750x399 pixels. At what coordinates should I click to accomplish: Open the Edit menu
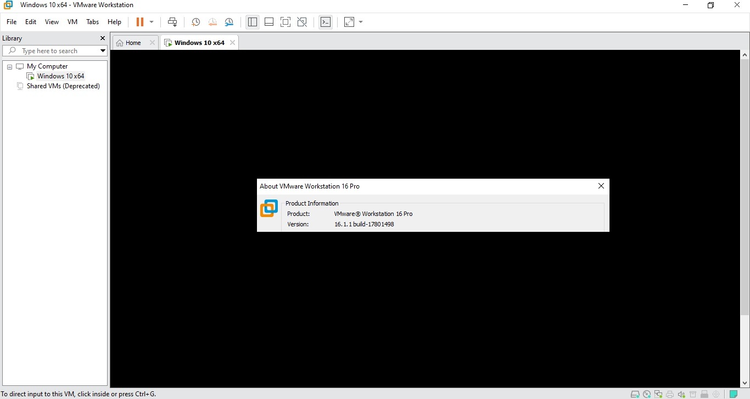(31, 22)
